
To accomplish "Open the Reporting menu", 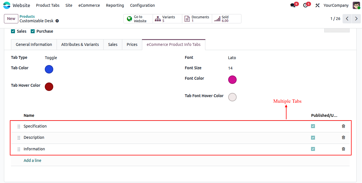I will click(115, 5).
